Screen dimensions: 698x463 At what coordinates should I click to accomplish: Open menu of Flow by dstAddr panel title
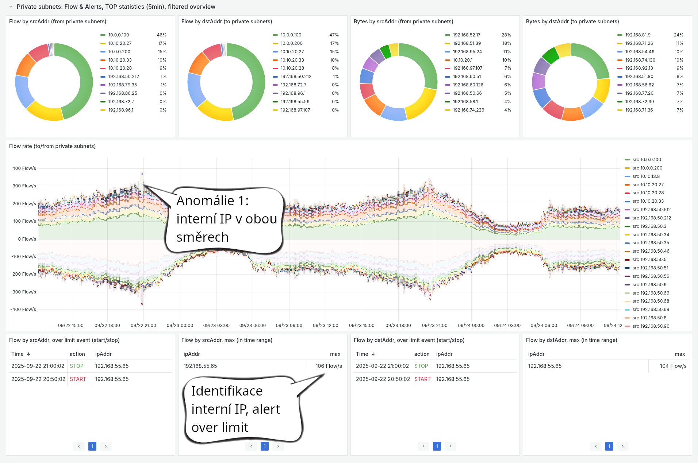226,22
